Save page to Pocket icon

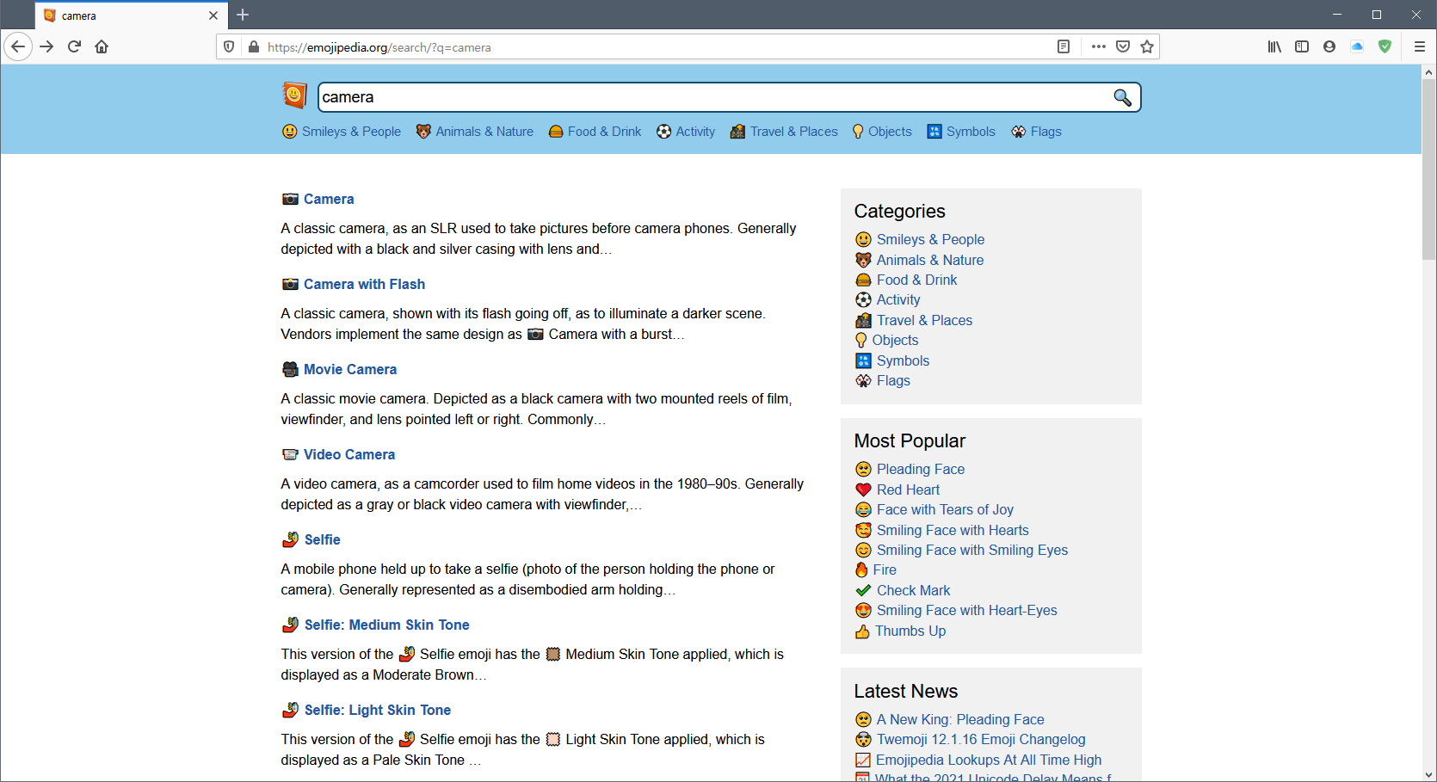[1123, 46]
